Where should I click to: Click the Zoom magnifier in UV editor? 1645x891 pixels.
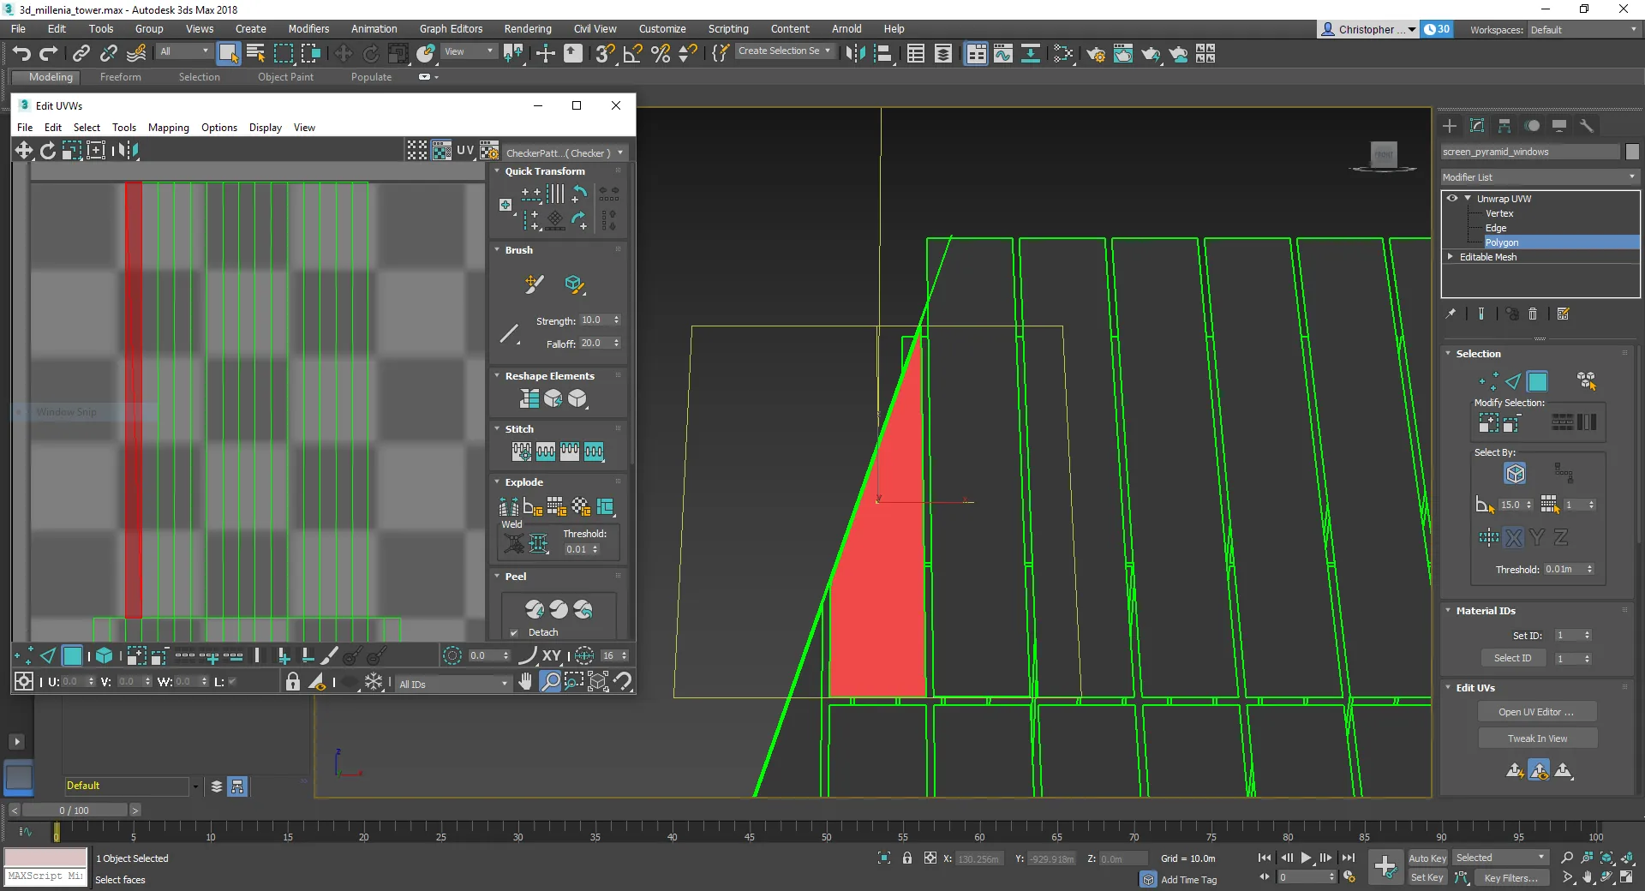tap(549, 682)
